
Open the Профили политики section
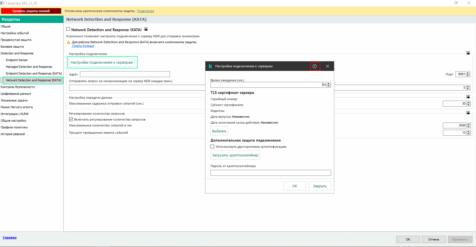tap(14, 127)
